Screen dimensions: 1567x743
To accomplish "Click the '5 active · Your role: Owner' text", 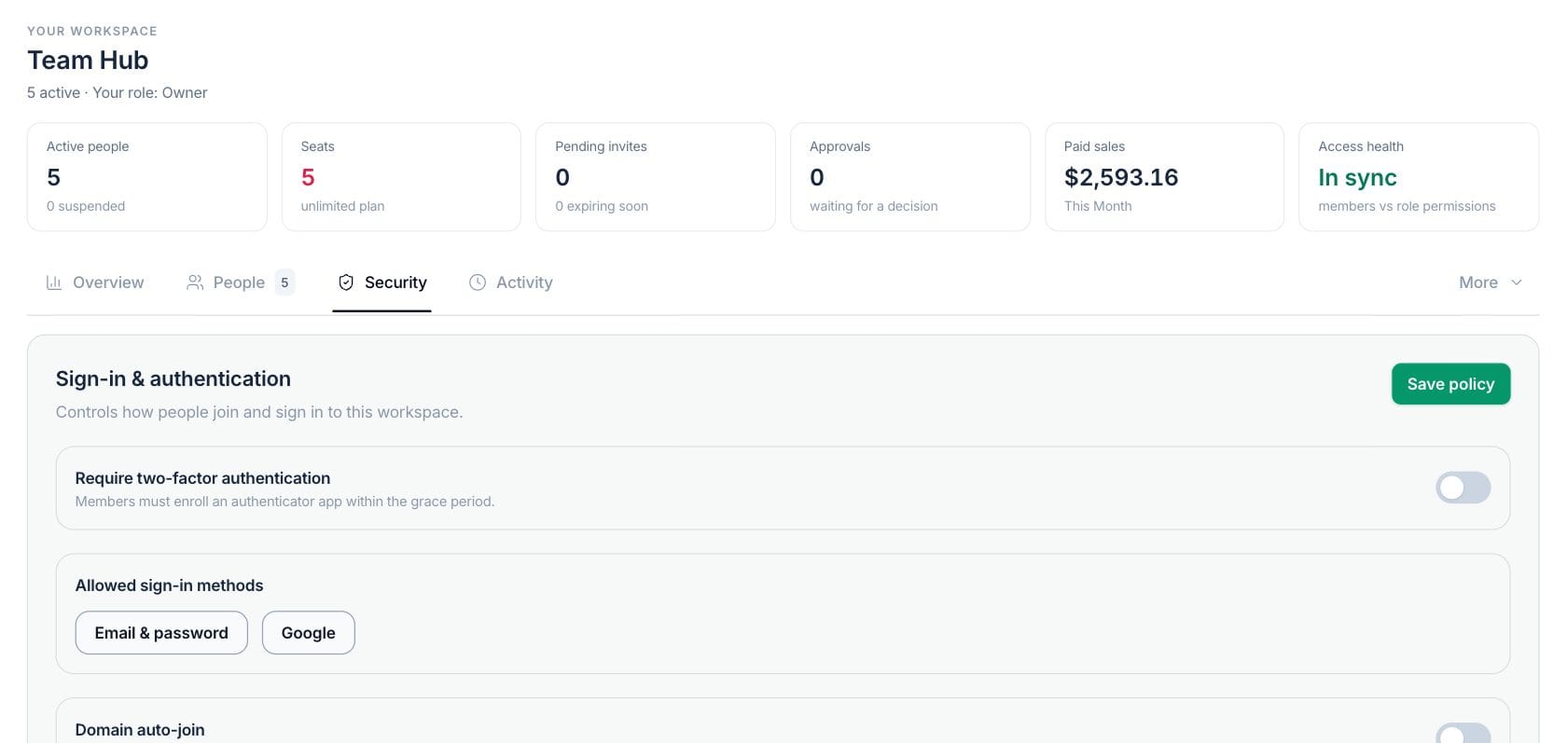I will tap(118, 92).
